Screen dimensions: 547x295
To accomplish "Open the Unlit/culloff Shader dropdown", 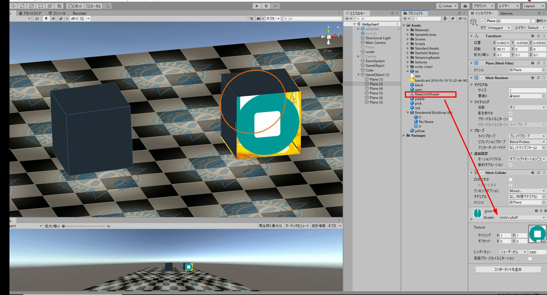I will 522,218.
